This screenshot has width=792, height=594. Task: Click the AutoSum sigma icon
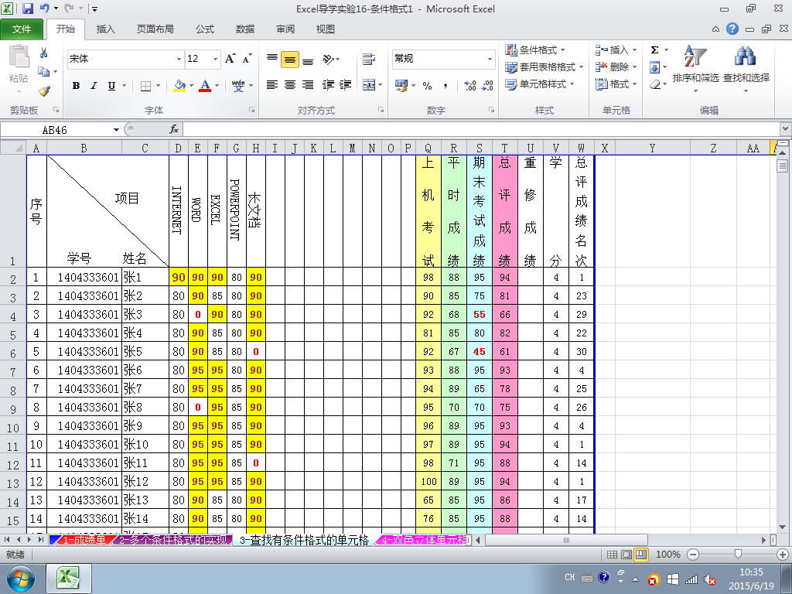coord(654,49)
